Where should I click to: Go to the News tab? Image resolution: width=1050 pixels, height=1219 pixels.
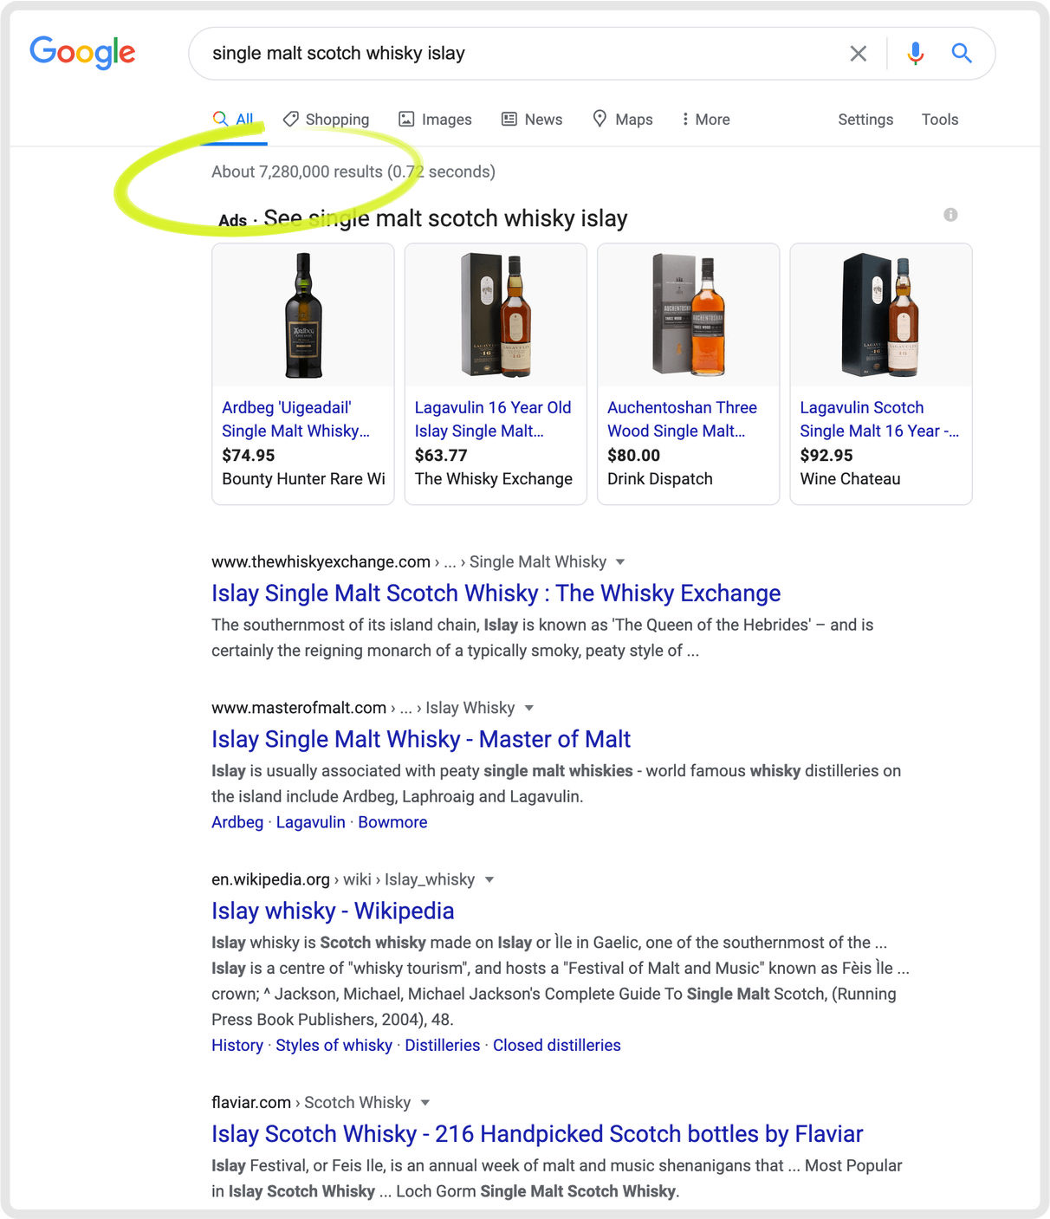tap(532, 120)
